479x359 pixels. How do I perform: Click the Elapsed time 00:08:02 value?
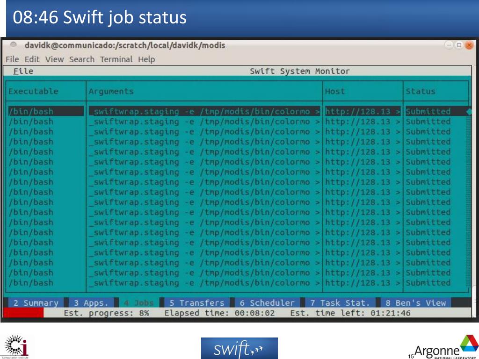[x=254, y=313]
